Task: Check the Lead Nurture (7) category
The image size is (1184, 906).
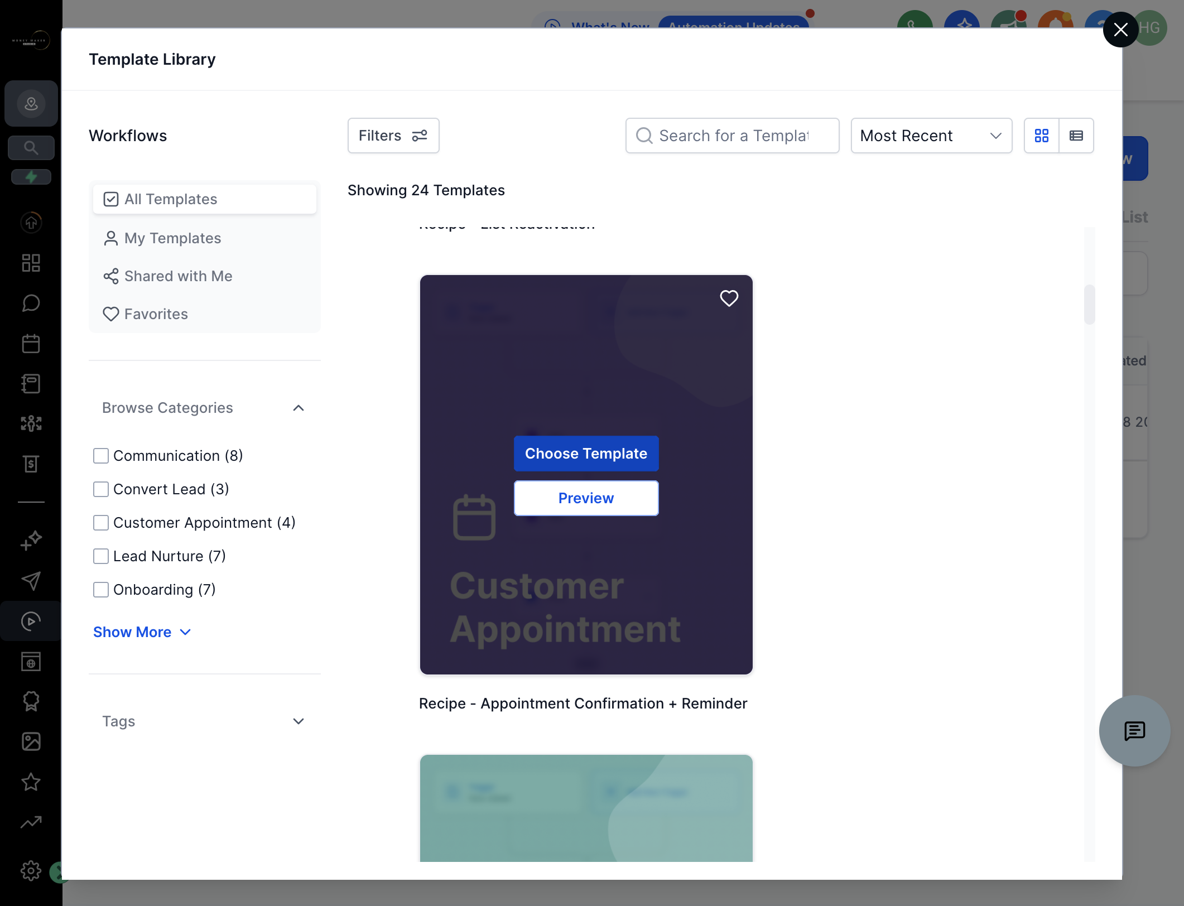Action: (101, 556)
